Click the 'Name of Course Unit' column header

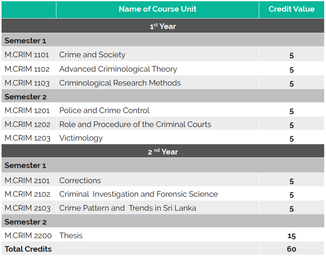158,9
